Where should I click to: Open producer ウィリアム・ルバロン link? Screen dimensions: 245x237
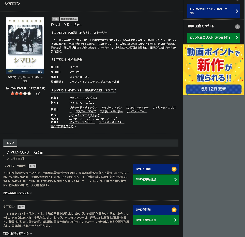pos(82,103)
